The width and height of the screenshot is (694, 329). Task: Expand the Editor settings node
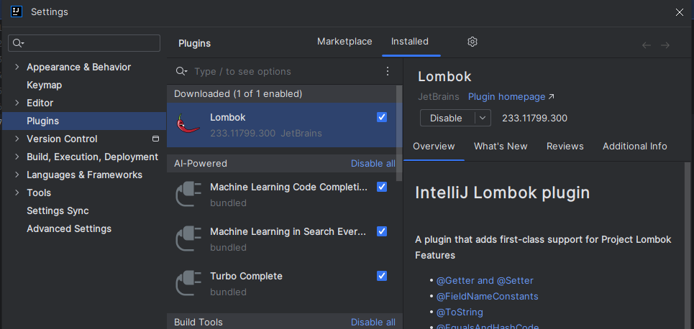tap(17, 103)
